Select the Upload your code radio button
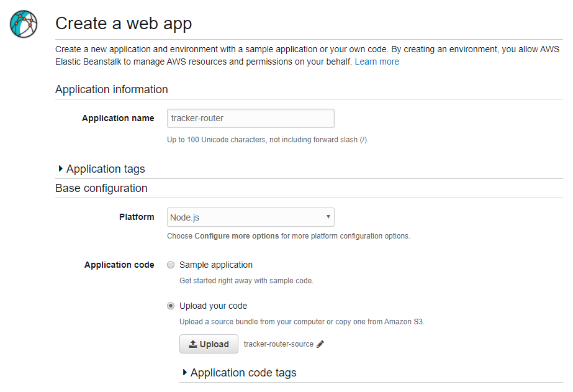The image size is (573, 392). 171,306
